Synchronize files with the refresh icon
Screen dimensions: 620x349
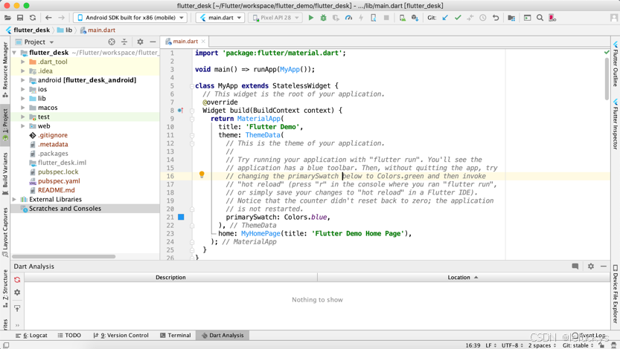33,18
